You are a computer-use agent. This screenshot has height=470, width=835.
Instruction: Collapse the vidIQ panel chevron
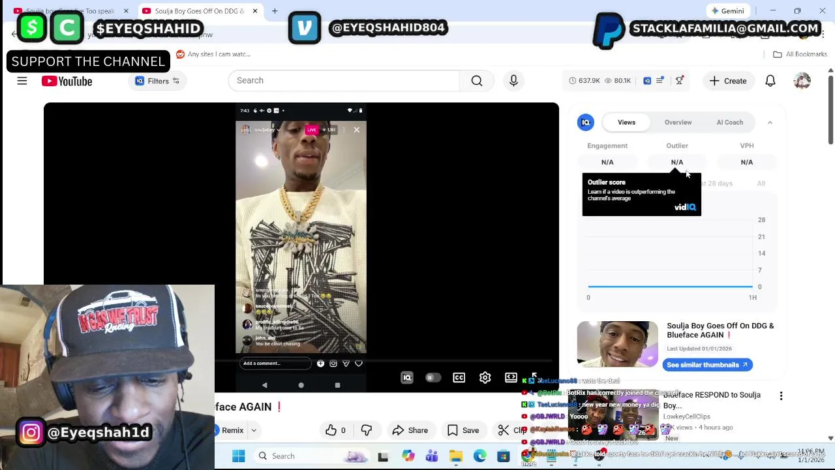[770, 122]
